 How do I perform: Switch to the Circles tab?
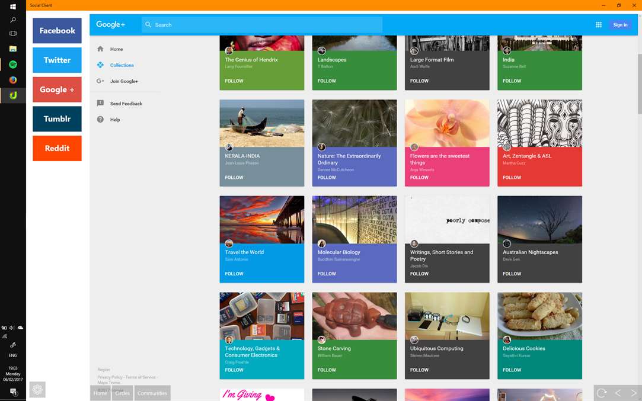[x=122, y=393]
